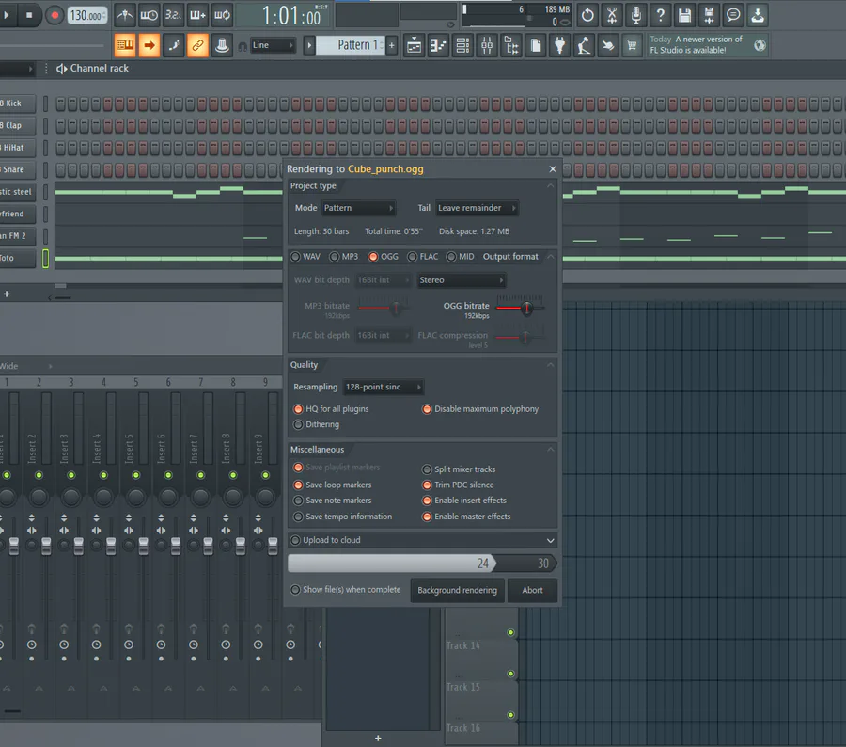Click the microphone recording icon

click(636, 15)
